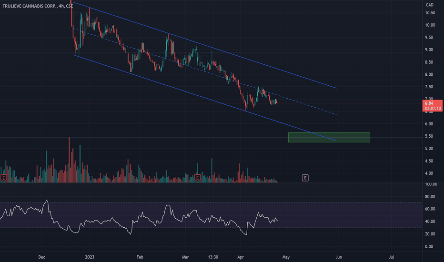The width and height of the screenshot is (444, 262).
Task: Click the Jul label on time axis
Action: (x=391, y=257)
